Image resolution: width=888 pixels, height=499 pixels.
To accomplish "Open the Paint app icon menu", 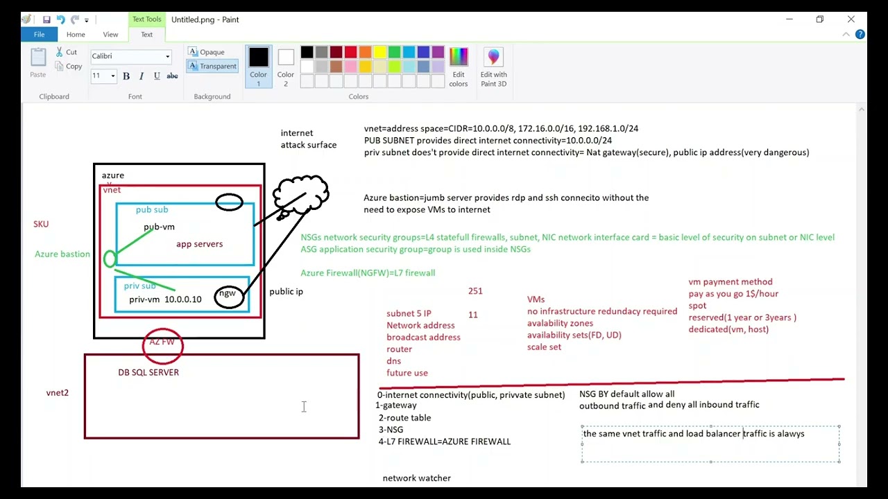I will (x=26, y=19).
